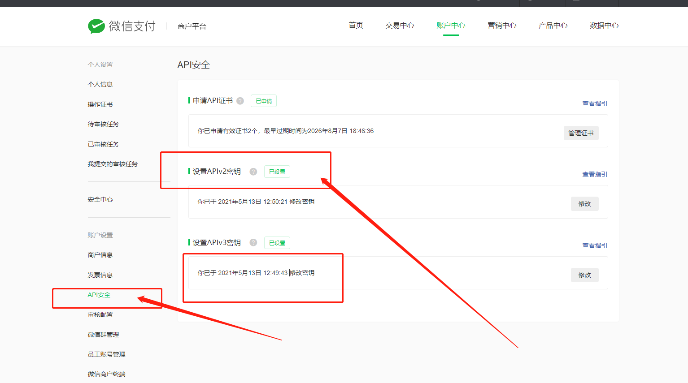Switch to 产品中心 tab
The height and width of the screenshot is (383, 688).
pyautogui.click(x=553, y=26)
